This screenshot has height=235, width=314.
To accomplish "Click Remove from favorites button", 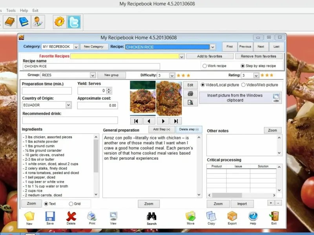I will pyautogui.click(x=259, y=56).
